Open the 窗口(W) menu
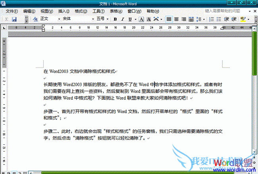 point(135,11)
